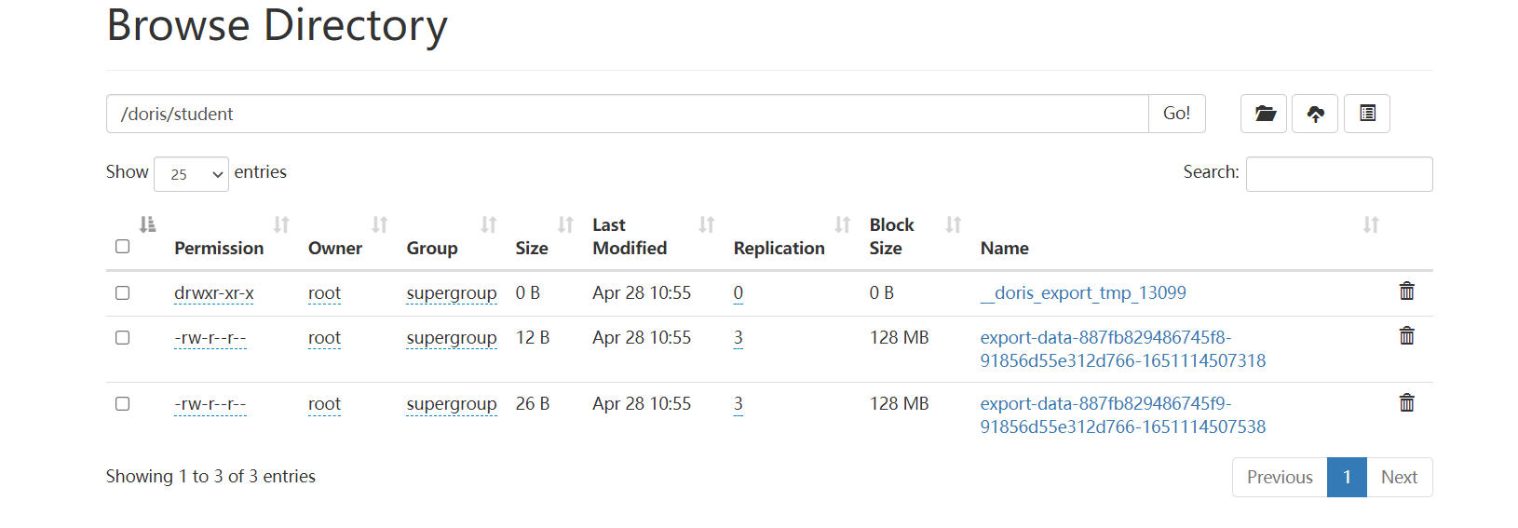The image size is (1518, 528).
Task: Sort by Last Modified column header
Action: click(630, 237)
